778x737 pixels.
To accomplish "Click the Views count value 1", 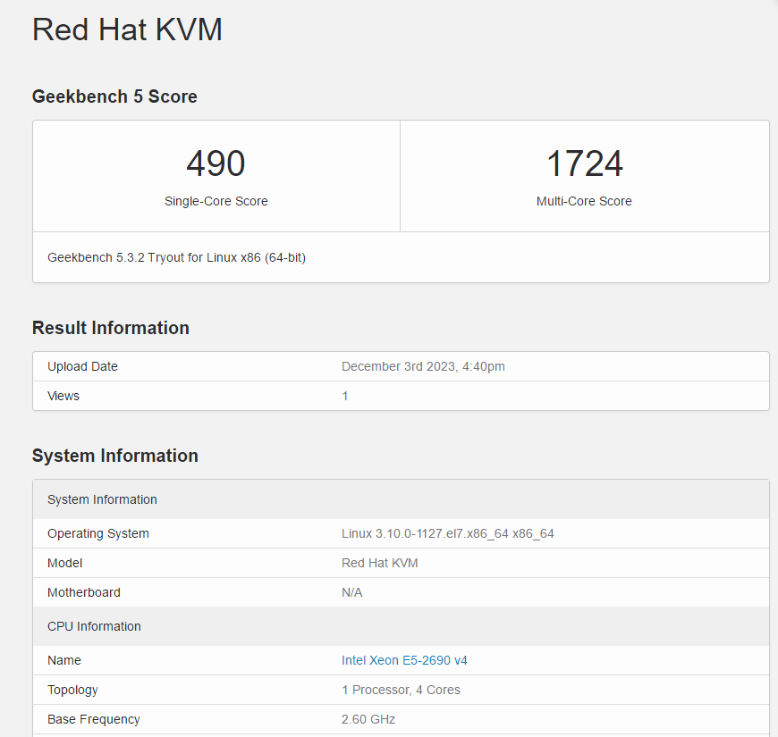I will (x=345, y=396).
